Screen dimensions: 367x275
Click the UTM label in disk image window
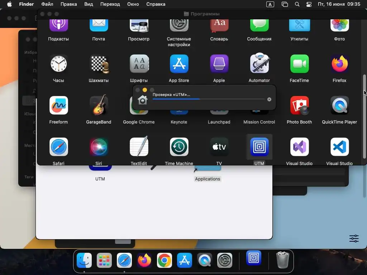[x=100, y=179]
